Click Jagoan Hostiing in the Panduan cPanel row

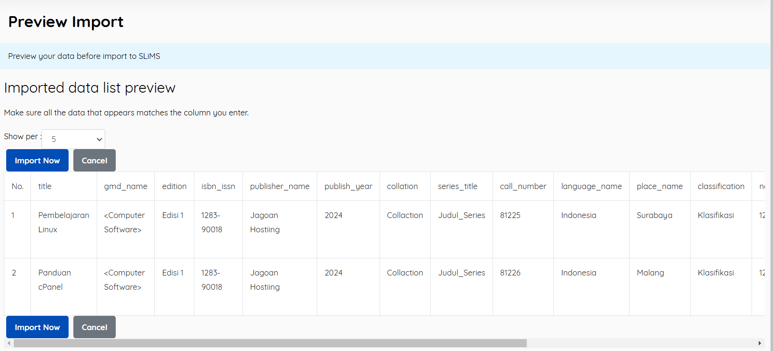coord(265,280)
